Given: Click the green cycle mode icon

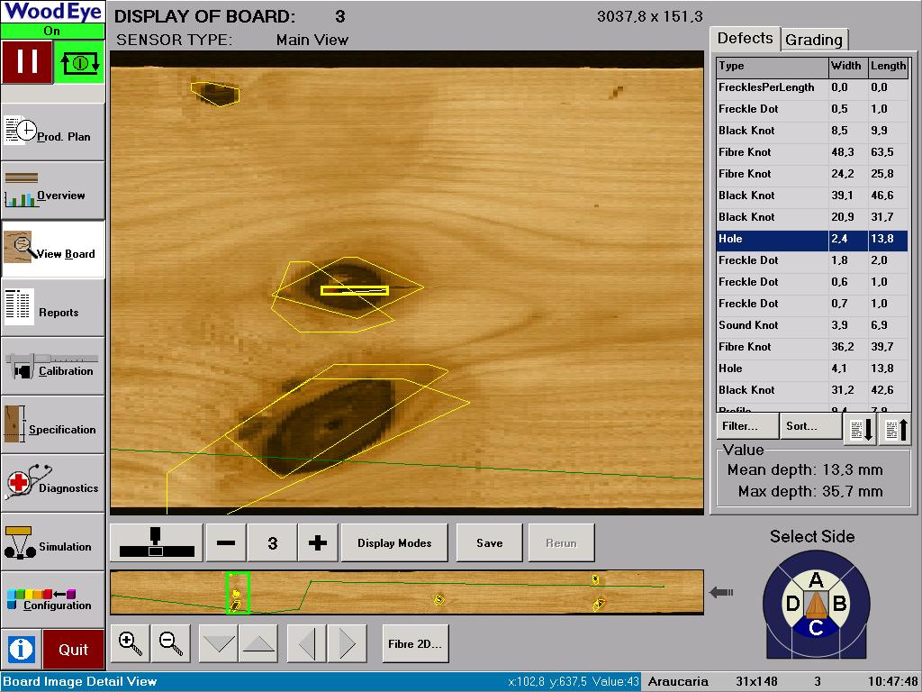Looking at the screenshot, I should (79, 62).
